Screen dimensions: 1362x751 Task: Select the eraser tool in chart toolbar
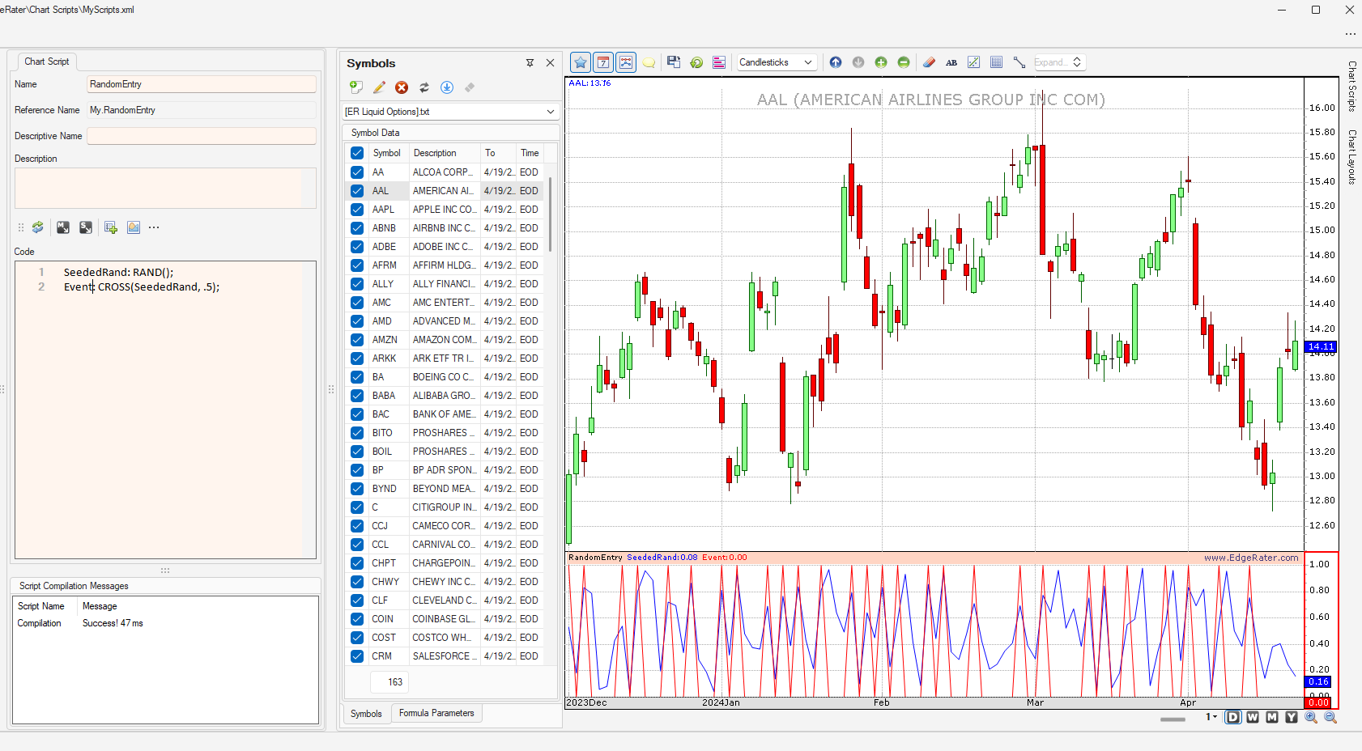click(929, 62)
